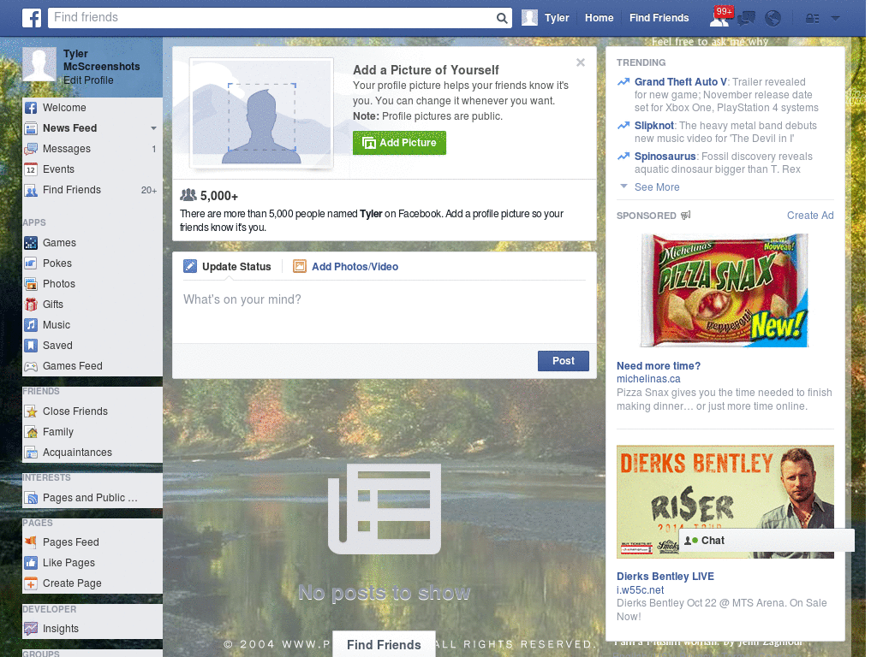Open Pages and Public feed icon
The image size is (877, 657).
pyautogui.click(x=32, y=498)
